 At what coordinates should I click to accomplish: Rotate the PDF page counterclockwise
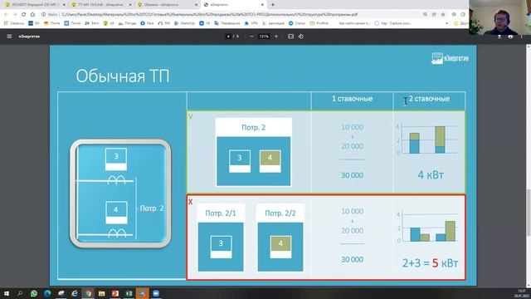[x=301, y=37]
